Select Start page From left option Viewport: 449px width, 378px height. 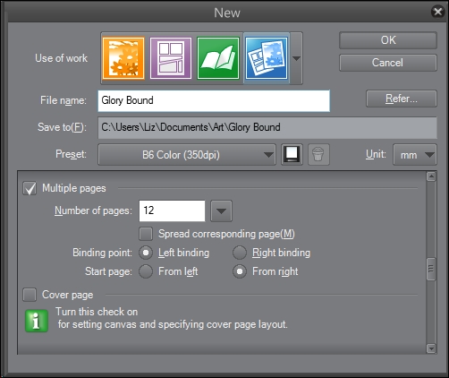(x=146, y=271)
